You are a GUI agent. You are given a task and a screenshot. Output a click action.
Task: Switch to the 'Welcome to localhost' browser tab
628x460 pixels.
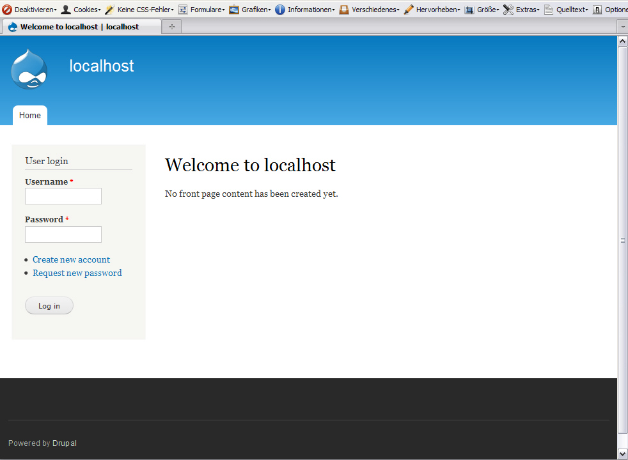pyautogui.click(x=79, y=27)
